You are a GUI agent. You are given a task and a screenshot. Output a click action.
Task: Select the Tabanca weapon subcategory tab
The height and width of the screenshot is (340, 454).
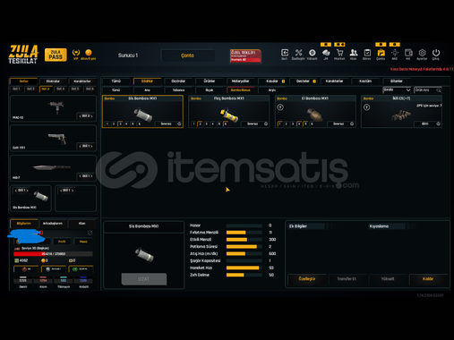178,90
